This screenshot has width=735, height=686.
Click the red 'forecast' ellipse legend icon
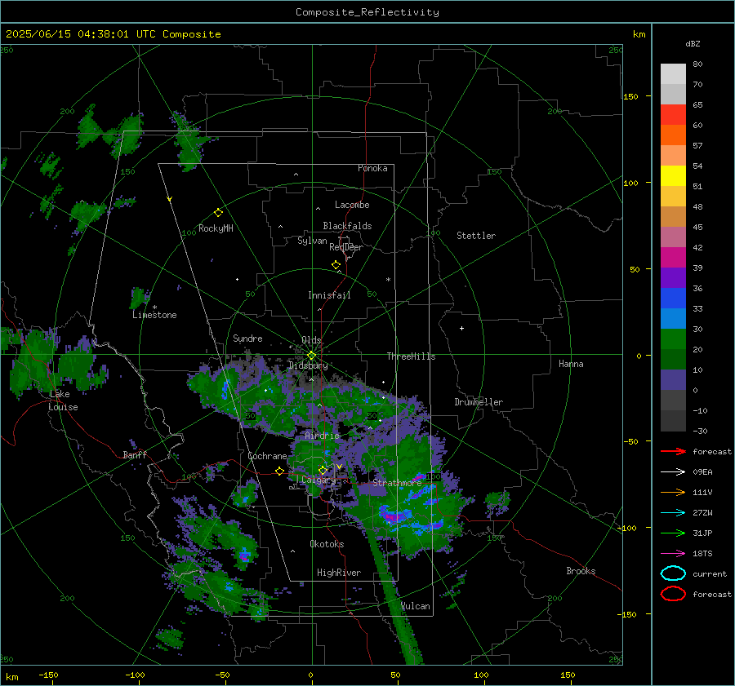pyautogui.click(x=673, y=594)
